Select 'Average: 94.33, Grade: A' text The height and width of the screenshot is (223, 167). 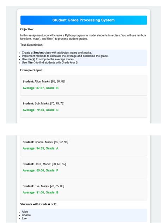(41, 148)
